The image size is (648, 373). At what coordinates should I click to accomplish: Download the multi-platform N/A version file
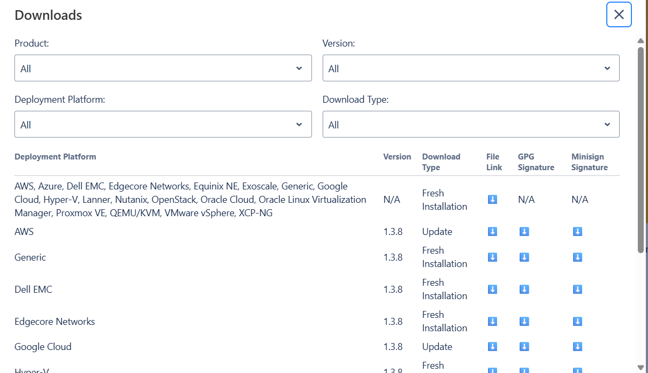(x=492, y=199)
